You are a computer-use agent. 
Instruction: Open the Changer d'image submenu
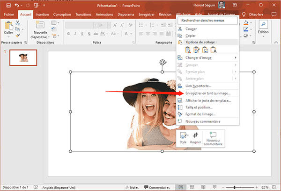207,58
